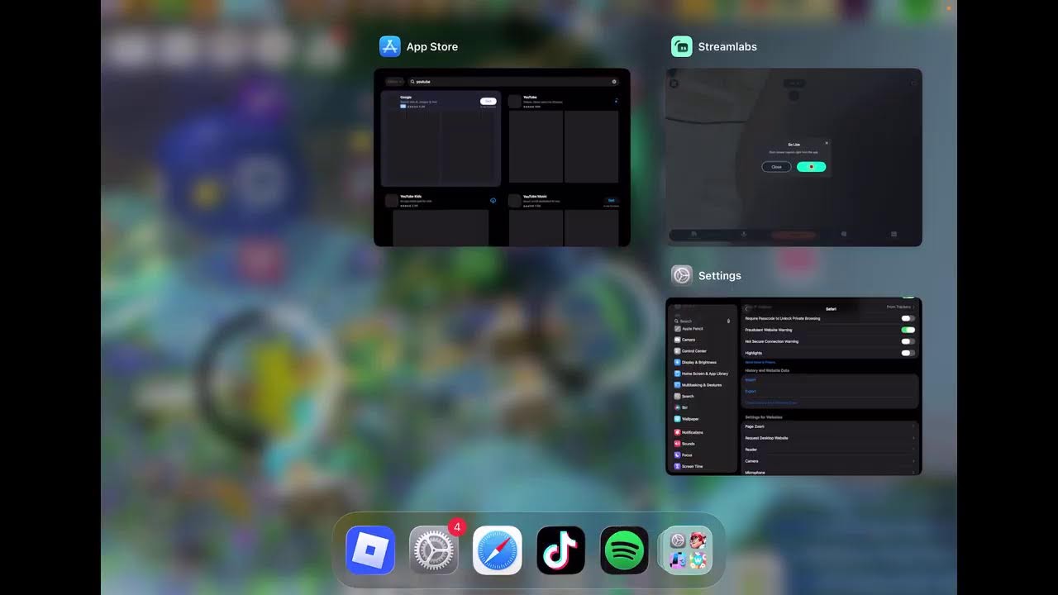This screenshot has width=1058, height=595.
Task: Open Roblox from the dock
Action: coord(370,550)
